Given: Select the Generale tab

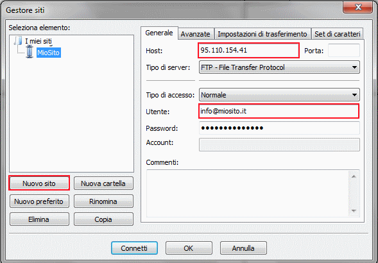Looking at the screenshot, I should click(x=159, y=33).
